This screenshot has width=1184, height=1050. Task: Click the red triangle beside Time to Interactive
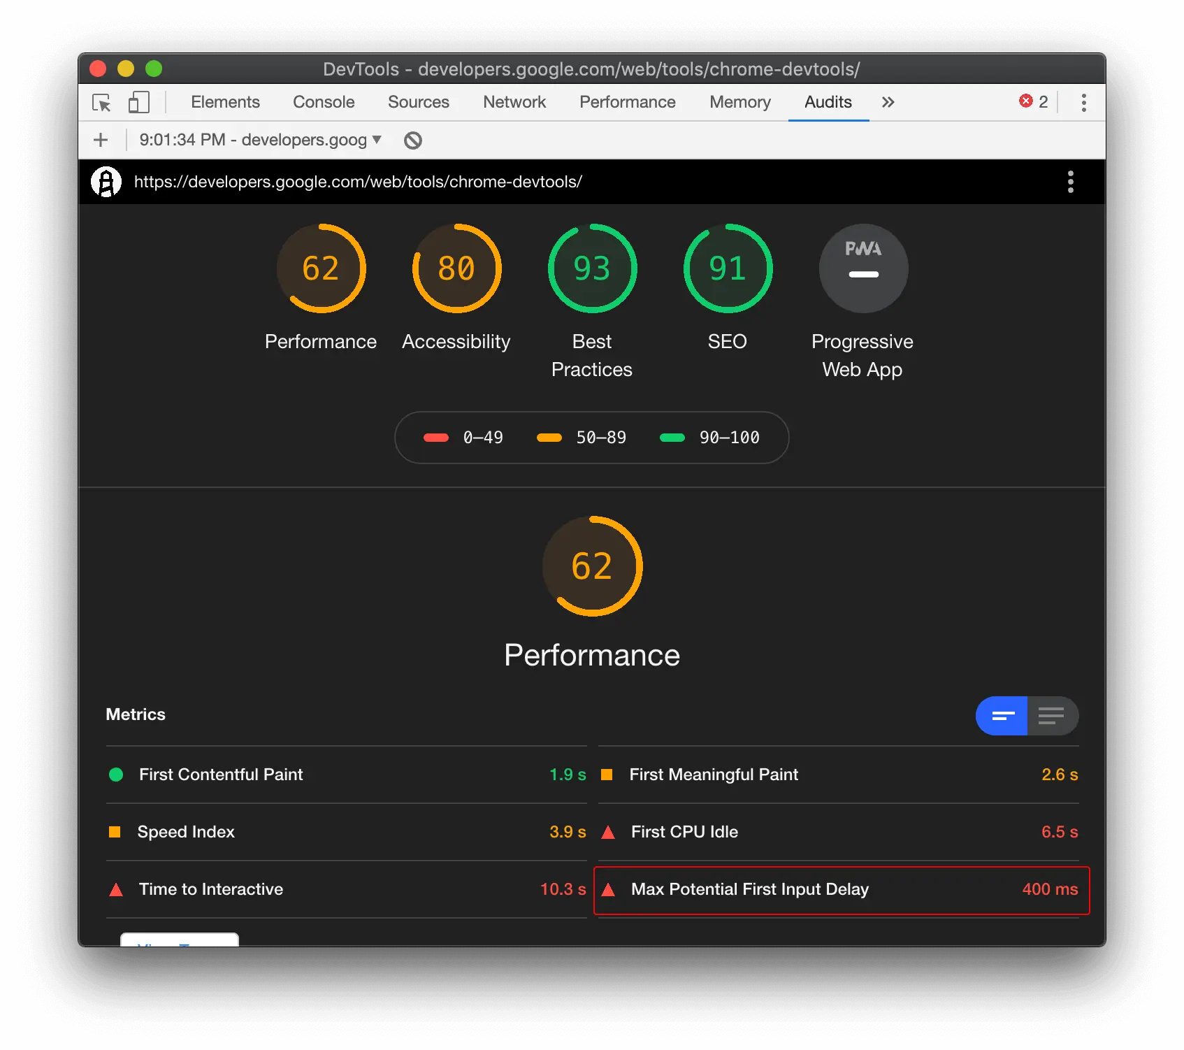pyautogui.click(x=116, y=889)
